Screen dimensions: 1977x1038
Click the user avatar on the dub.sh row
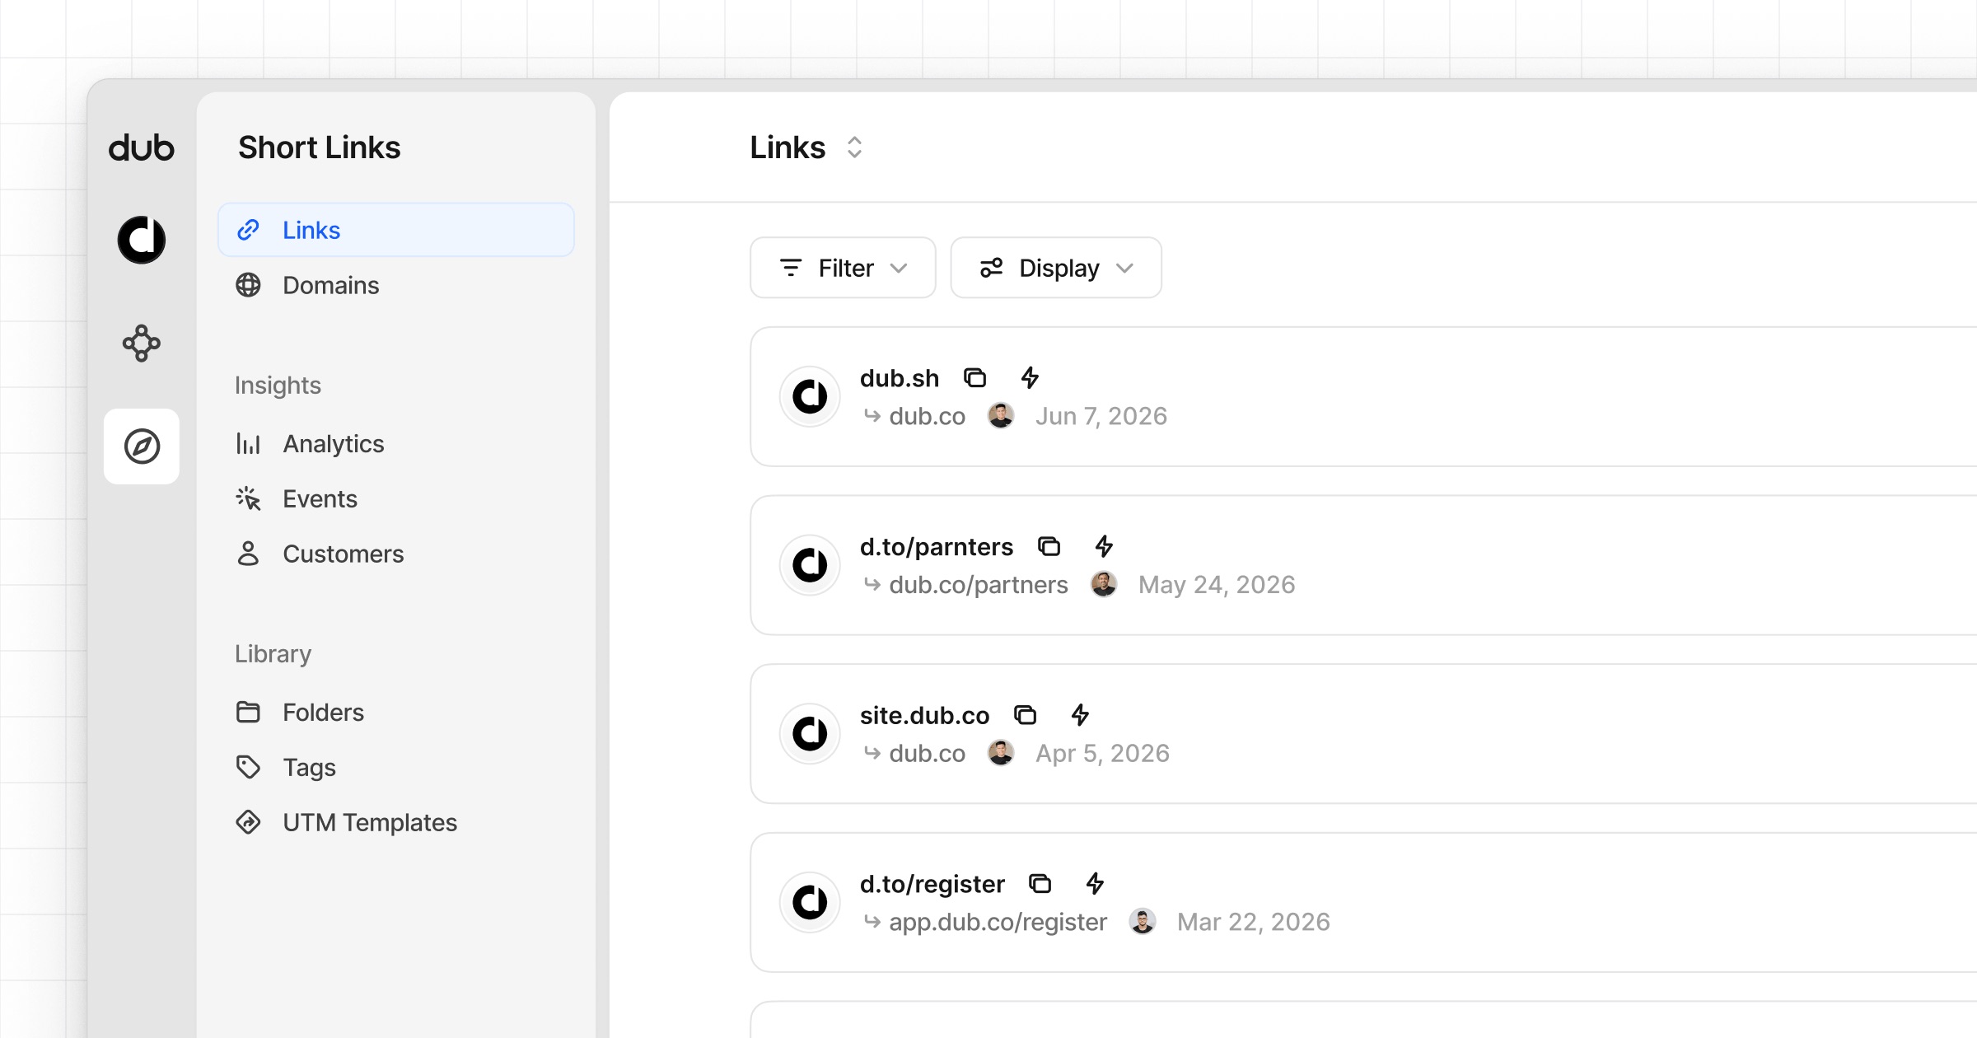(1001, 416)
